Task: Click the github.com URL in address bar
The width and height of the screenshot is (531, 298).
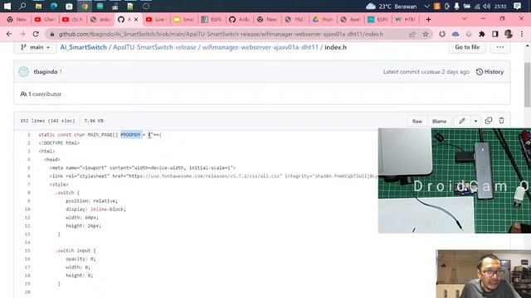Action: click(221, 34)
